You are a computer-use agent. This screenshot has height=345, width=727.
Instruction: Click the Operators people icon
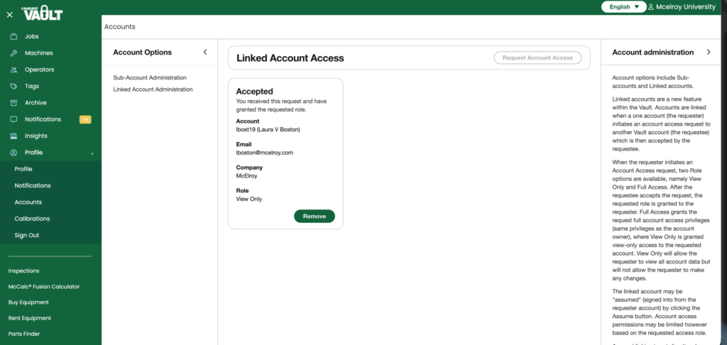coord(14,70)
